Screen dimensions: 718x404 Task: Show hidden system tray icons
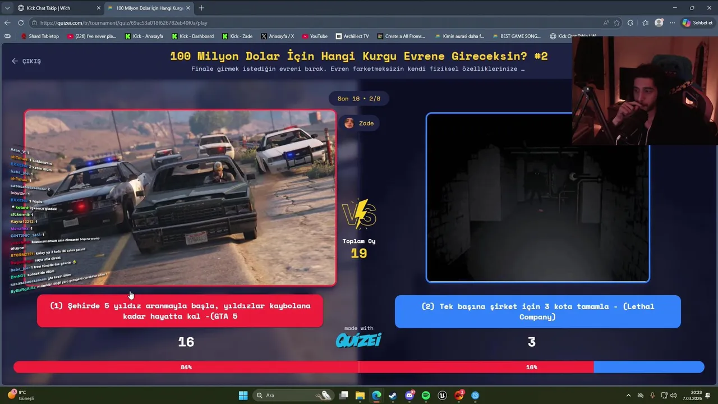point(628,396)
